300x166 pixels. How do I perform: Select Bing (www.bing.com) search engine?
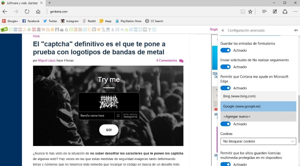pyautogui.click(x=258, y=96)
